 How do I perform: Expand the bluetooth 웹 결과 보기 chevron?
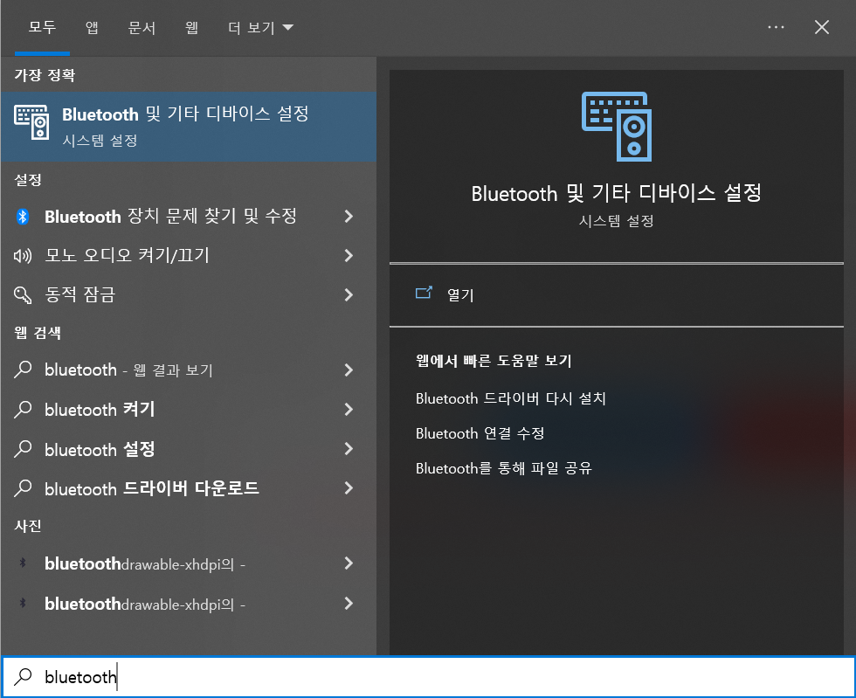349,370
